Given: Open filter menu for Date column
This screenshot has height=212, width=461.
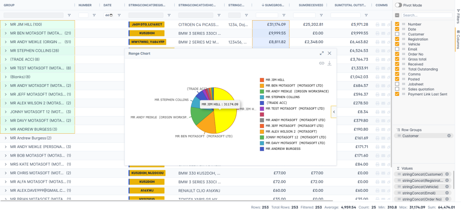Looking at the screenshot, I should pyautogui.click(x=119, y=15).
